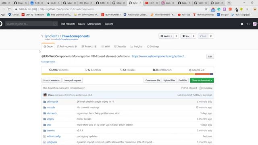This screenshot has width=258, height=145.
Task: Open the canvas bookmark
Action: 13,14
